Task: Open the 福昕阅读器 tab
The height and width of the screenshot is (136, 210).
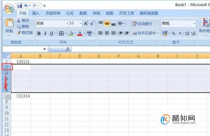Action: coord(149,13)
